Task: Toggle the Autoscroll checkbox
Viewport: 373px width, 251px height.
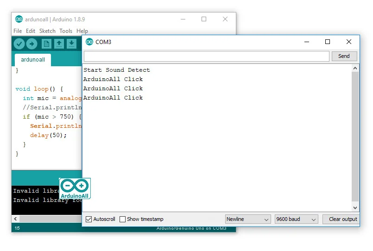Action: pos(89,219)
